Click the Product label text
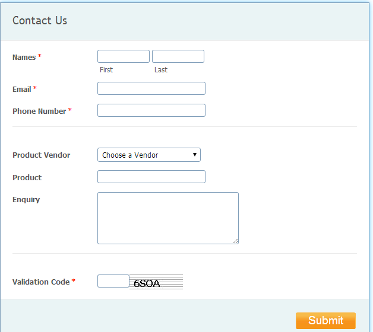 click(27, 178)
